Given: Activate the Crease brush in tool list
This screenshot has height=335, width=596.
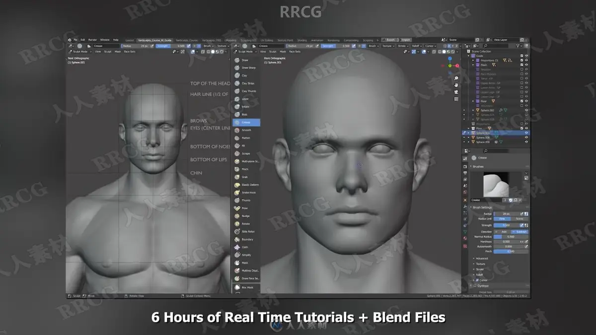Looking at the screenshot, I should 246,122.
